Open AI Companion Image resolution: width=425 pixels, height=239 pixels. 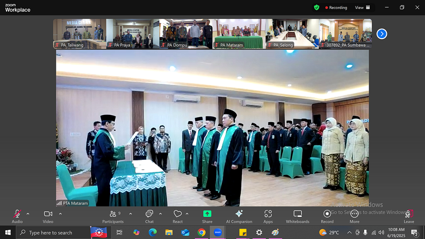tap(239, 216)
